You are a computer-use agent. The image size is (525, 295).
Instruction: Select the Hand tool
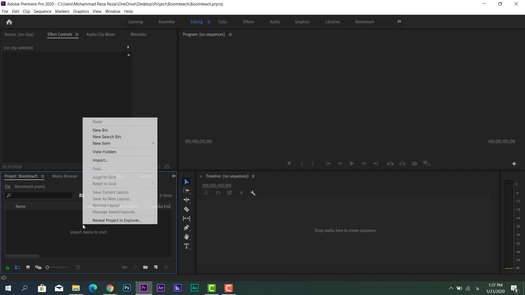186,237
